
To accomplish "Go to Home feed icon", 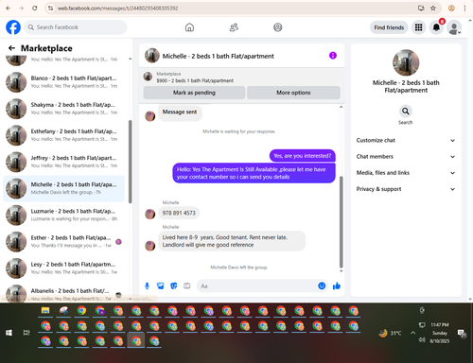I will pos(189,27).
